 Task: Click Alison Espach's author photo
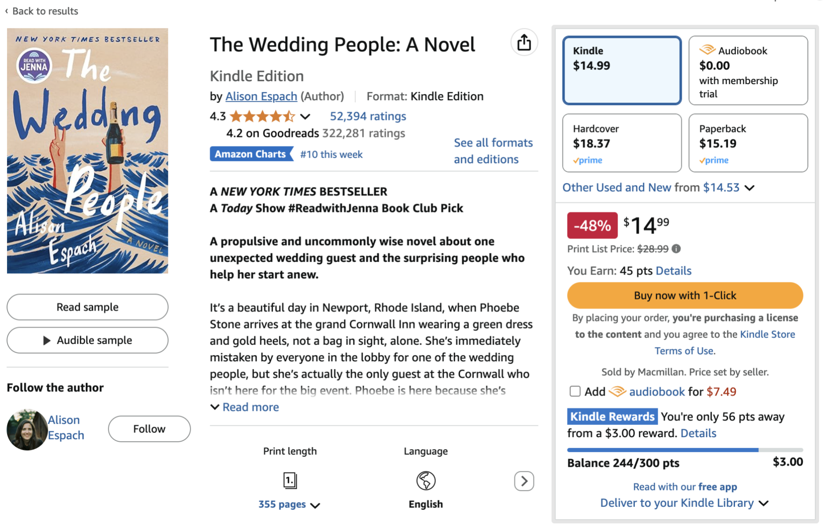(x=27, y=429)
